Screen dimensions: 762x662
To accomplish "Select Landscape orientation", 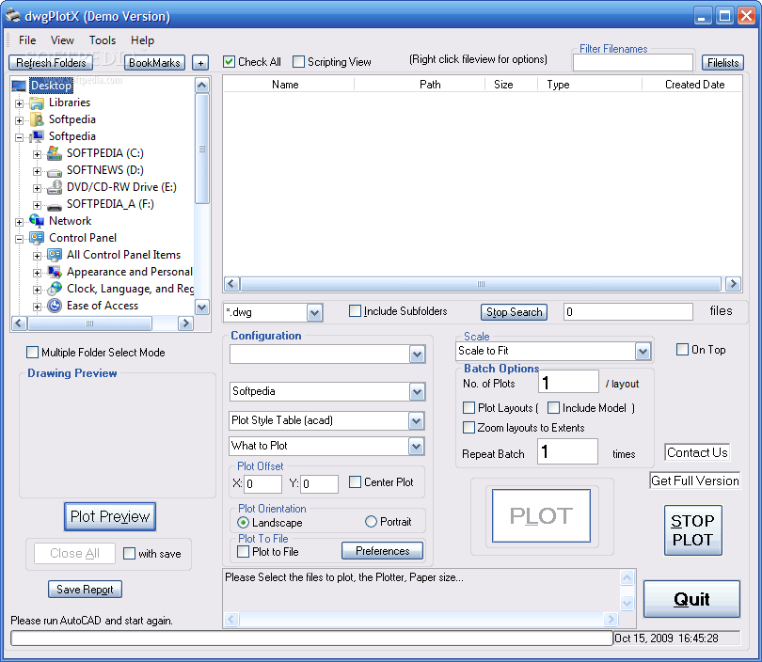I will pyautogui.click(x=243, y=522).
